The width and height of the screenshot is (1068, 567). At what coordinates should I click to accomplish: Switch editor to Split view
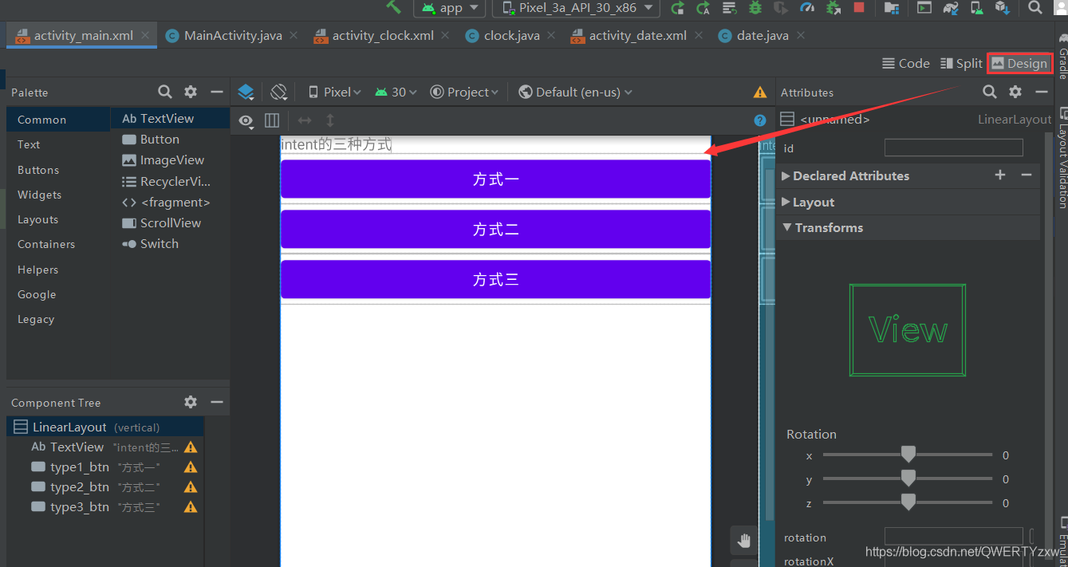[x=961, y=64]
